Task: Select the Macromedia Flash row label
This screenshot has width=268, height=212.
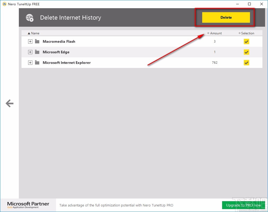Action: pos(59,42)
